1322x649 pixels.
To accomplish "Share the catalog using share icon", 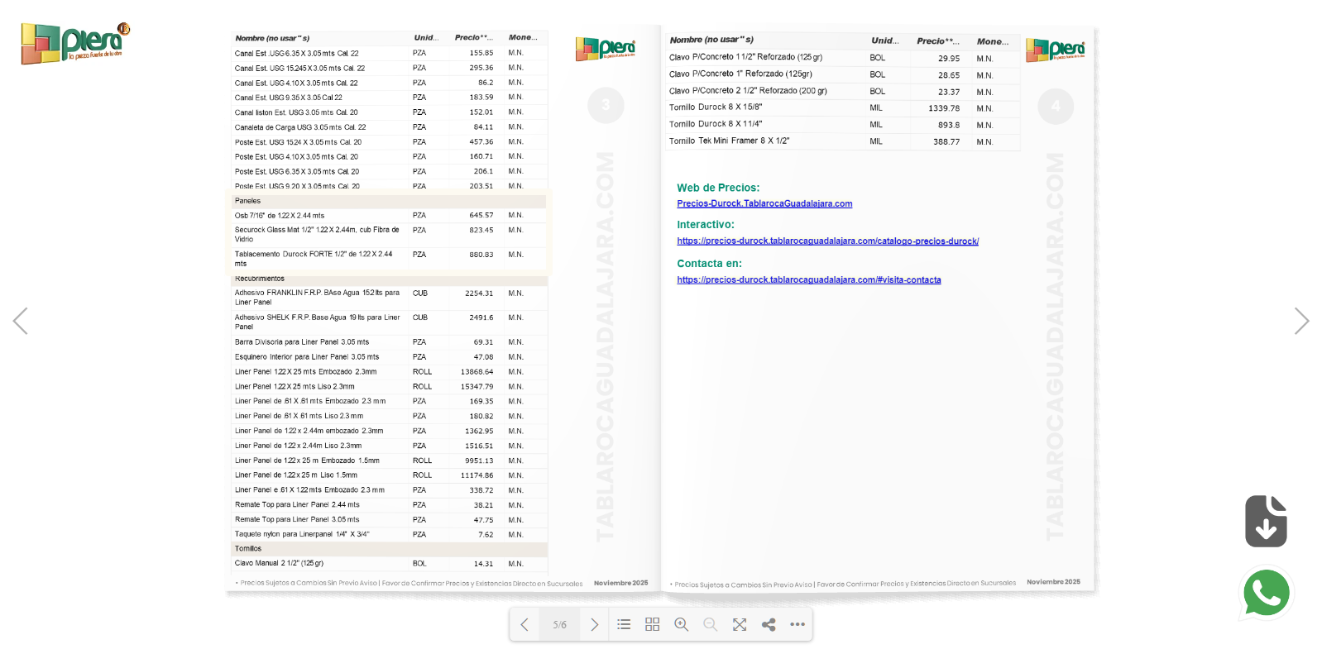I will 769,625.
